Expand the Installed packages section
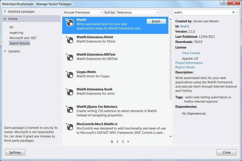This screenshot has height=161, width=242. [5, 11]
